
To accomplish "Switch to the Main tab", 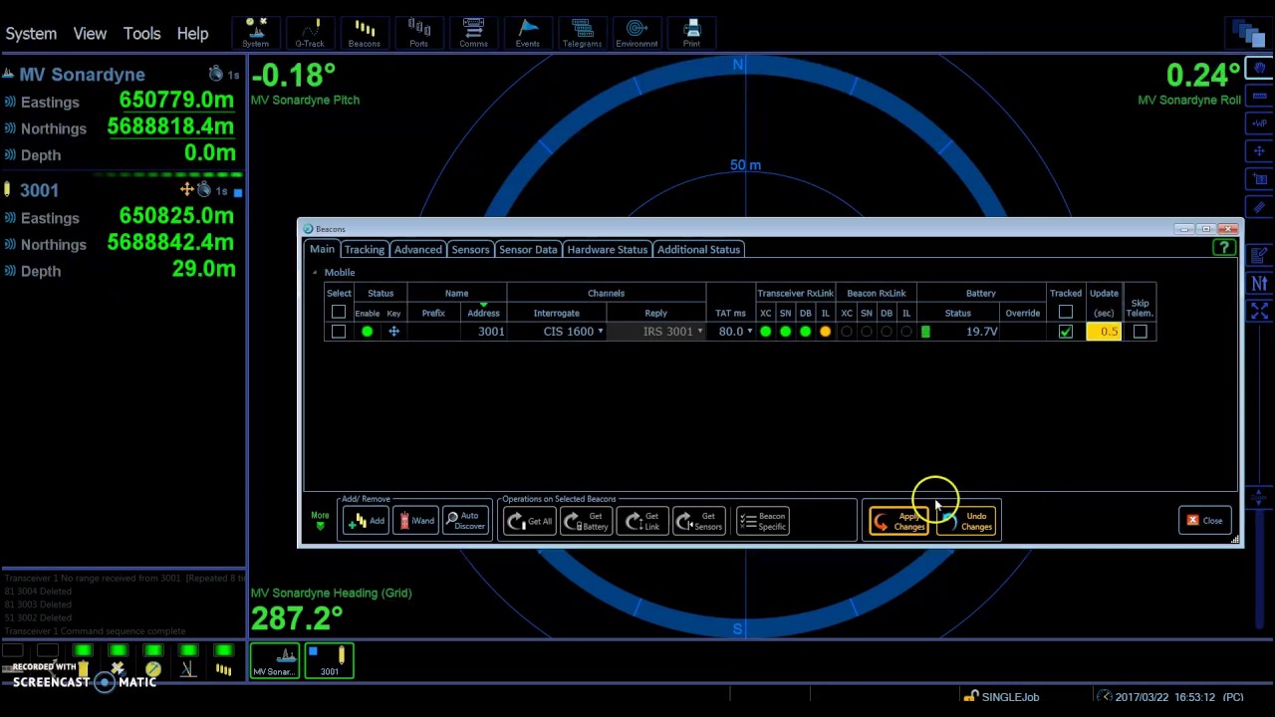I will click(322, 249).
